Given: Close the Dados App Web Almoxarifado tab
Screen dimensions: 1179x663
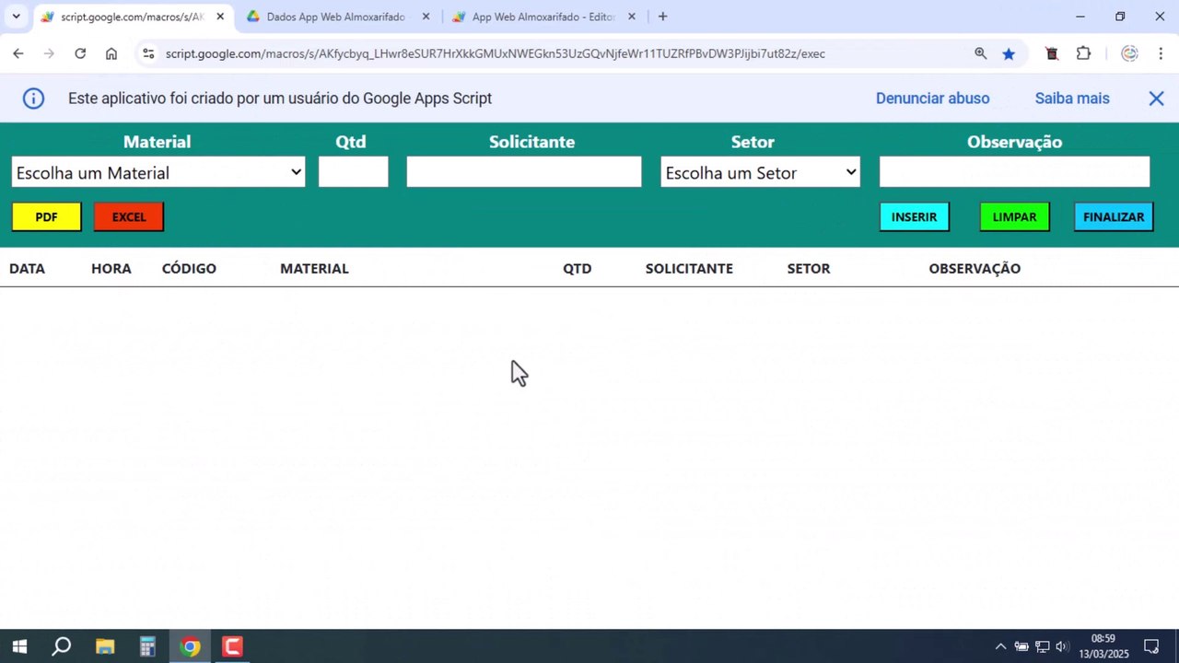Looking at the screenshot, I should pos(426,17).
